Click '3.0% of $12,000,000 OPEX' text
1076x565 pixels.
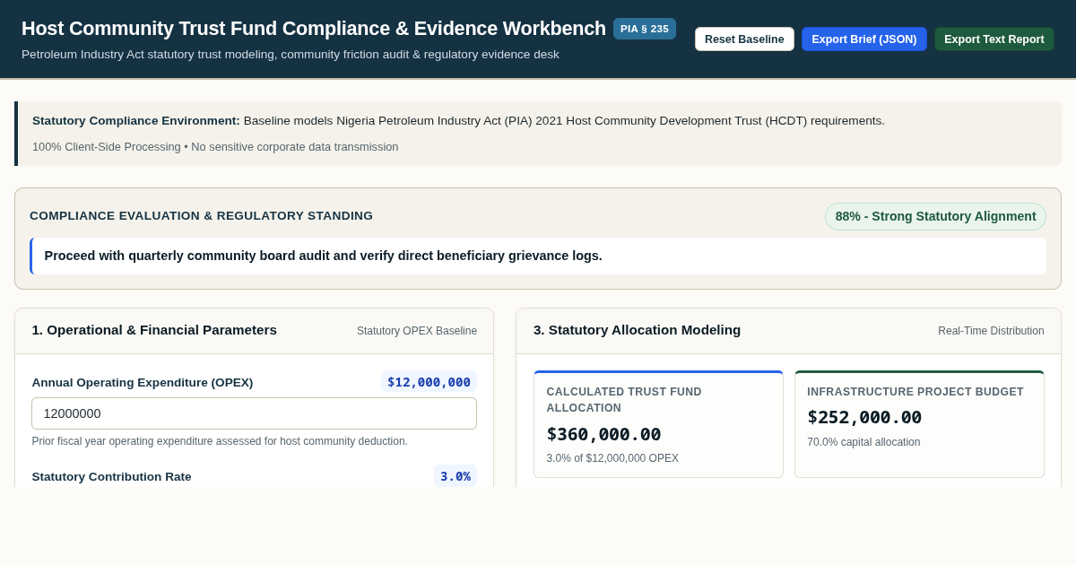point(612,458)
